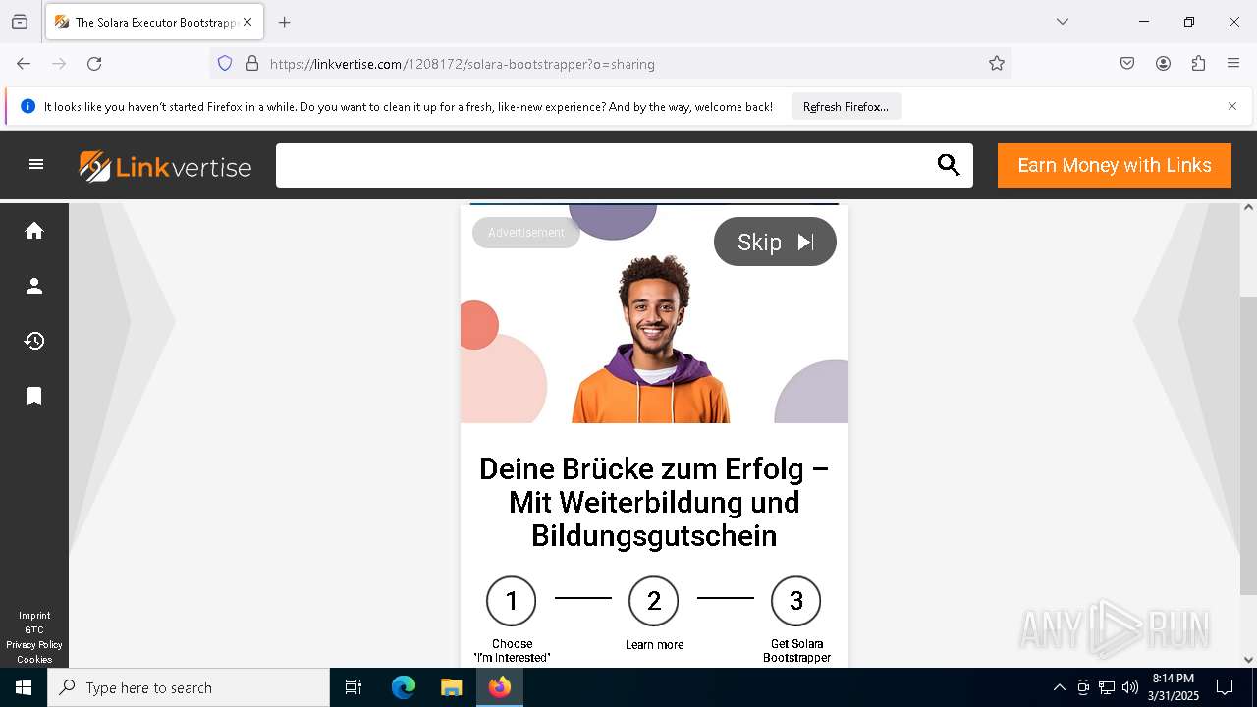Go to Home in the sidebar

34,231
